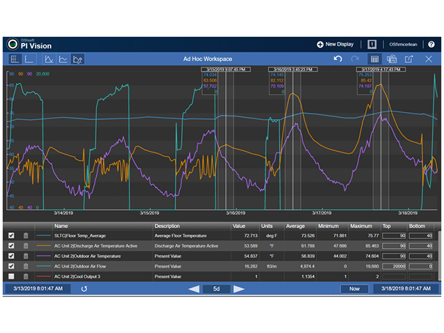Click the Ad Hoc Workspace title

click(207, 59)
